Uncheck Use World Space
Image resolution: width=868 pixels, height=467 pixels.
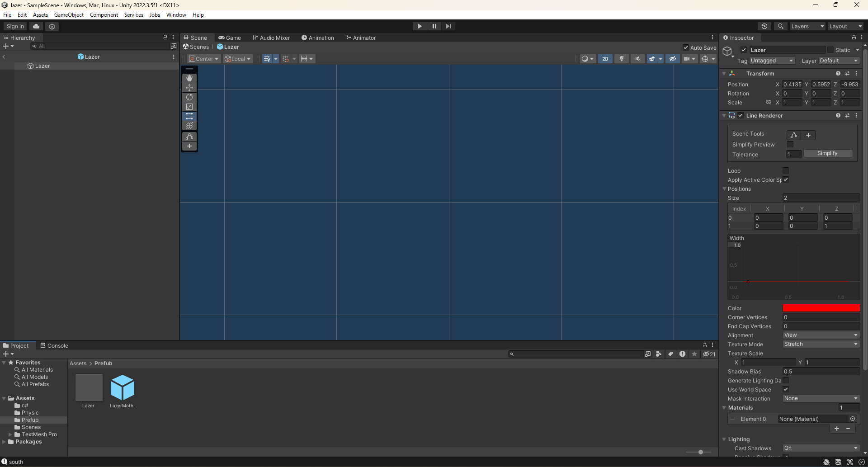(786, 389)
